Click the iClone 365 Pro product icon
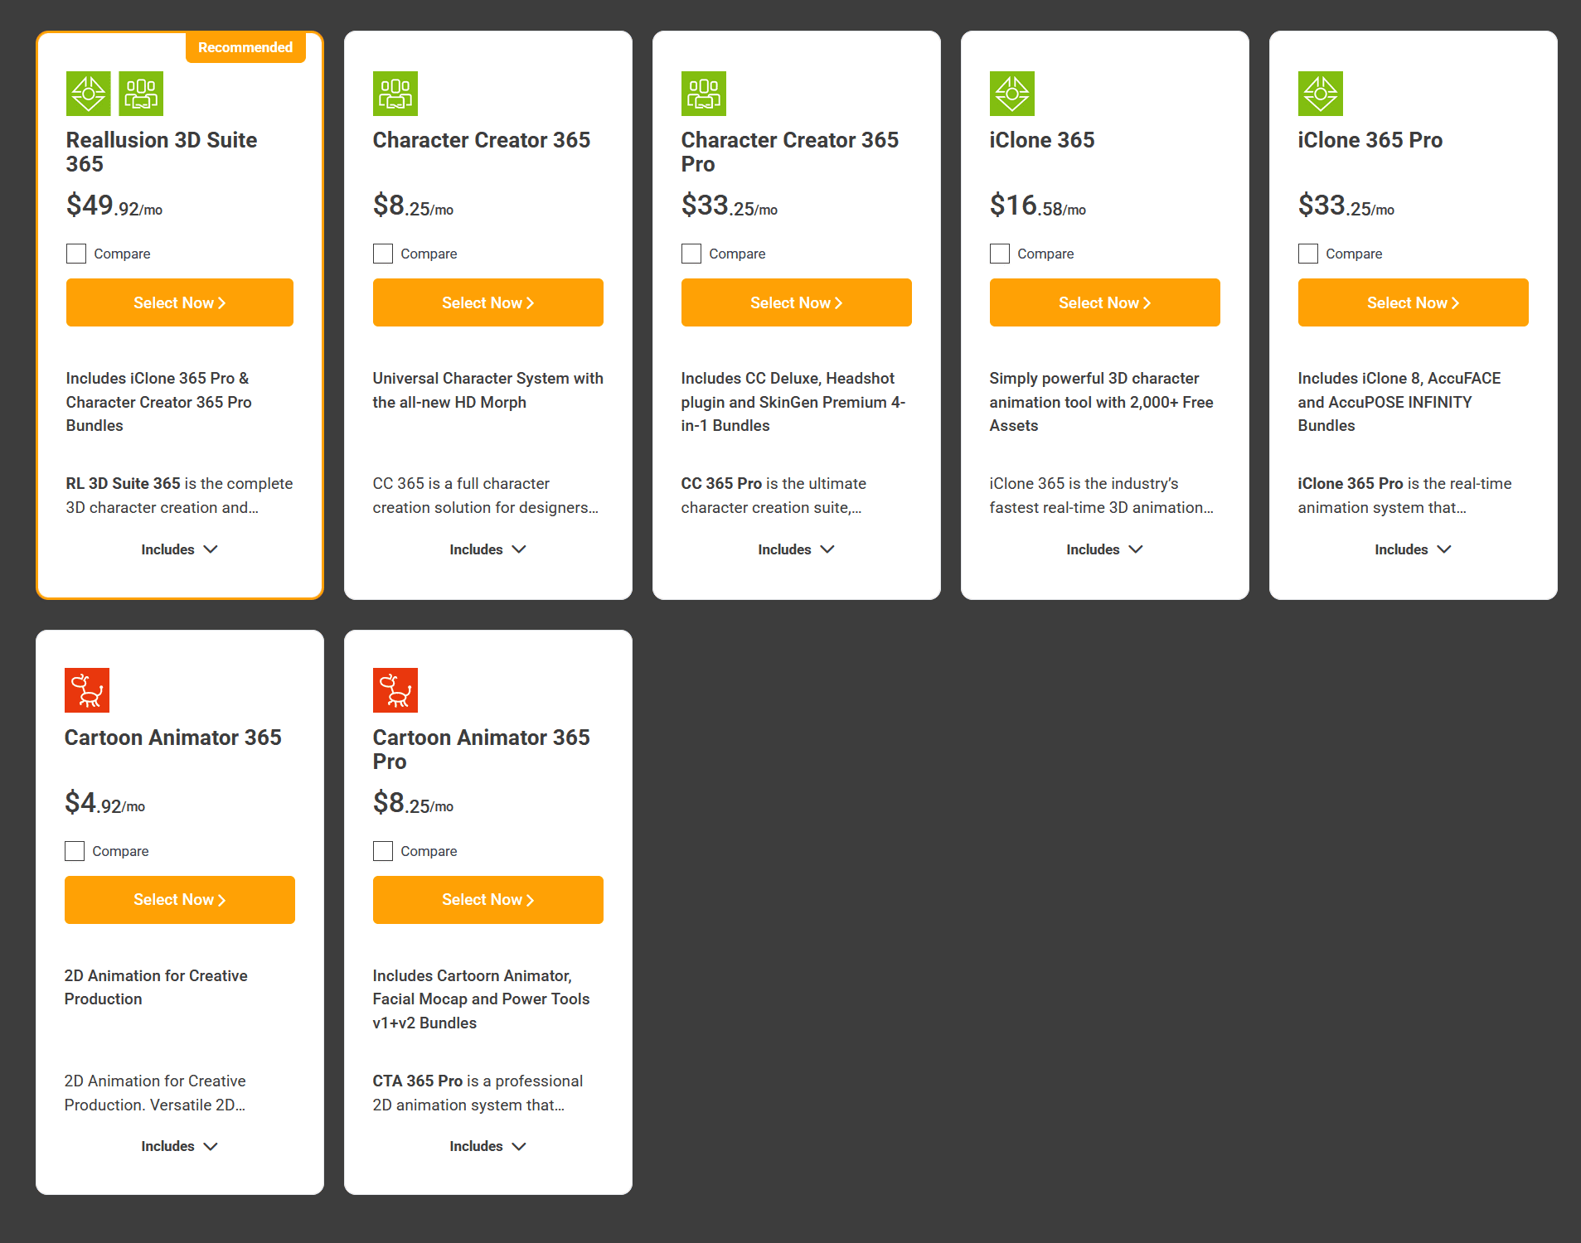This screenshot has width=1581, height=1243. click(x=1320, y=94)
